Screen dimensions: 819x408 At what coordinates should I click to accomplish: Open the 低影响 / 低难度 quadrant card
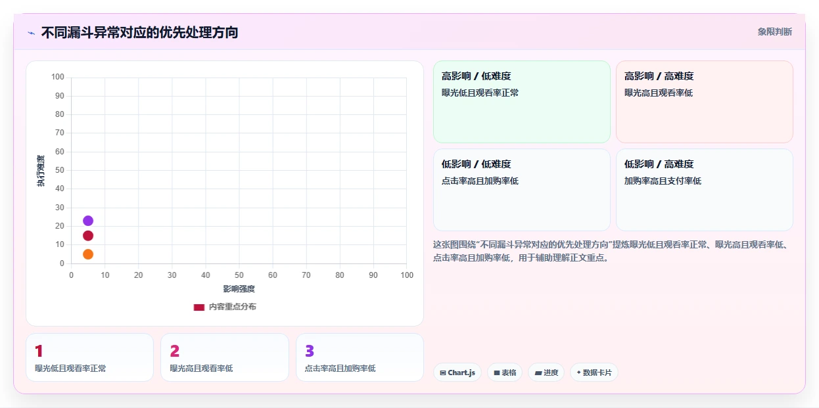click(x=522, y=190)
